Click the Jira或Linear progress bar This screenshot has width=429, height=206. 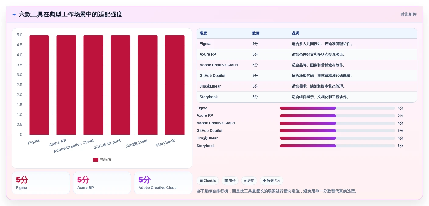click(337, 138)
